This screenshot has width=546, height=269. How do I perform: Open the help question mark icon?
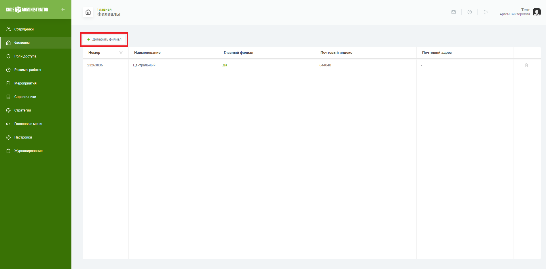(x=470, y=12)
